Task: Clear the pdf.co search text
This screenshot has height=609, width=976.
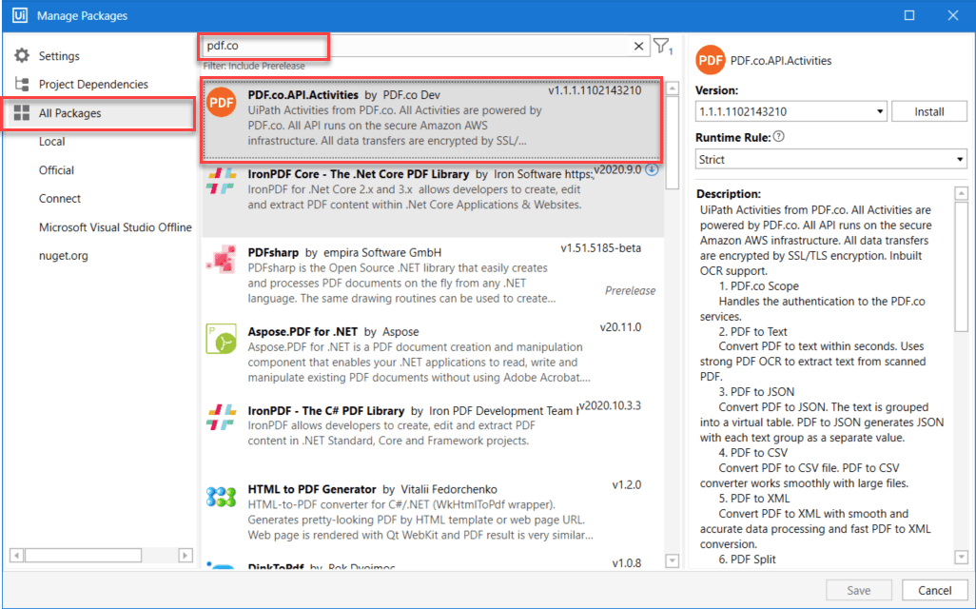Action: pos(638,46)
